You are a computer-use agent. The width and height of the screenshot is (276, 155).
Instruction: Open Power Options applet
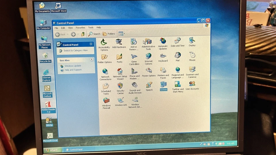click(x=149, y=72)
